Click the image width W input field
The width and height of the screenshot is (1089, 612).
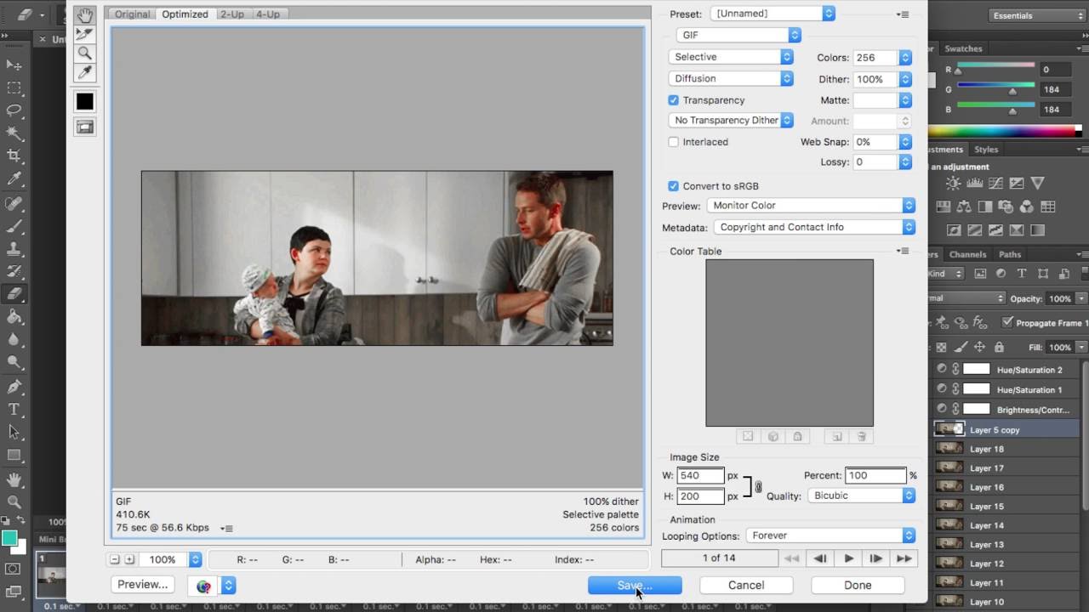tap(701, 476)
